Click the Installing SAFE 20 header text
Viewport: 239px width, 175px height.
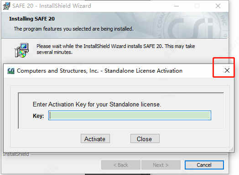pos(32,19)
